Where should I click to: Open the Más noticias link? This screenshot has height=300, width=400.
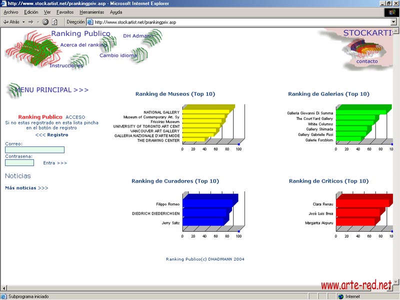click(x=26, y=188)
